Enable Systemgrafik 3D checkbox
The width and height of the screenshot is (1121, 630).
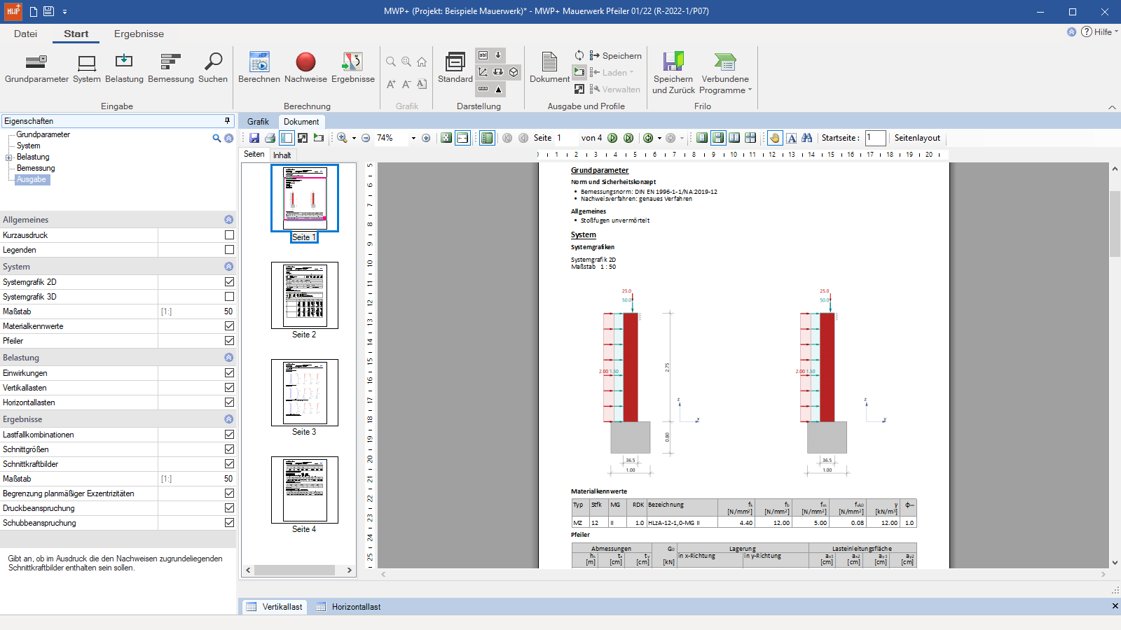[229, 297]
